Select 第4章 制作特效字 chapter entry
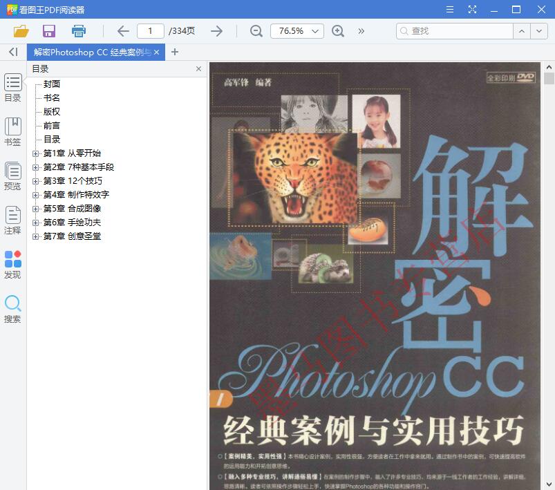This screenshot has height=490, width=555. tap(76, 195)
